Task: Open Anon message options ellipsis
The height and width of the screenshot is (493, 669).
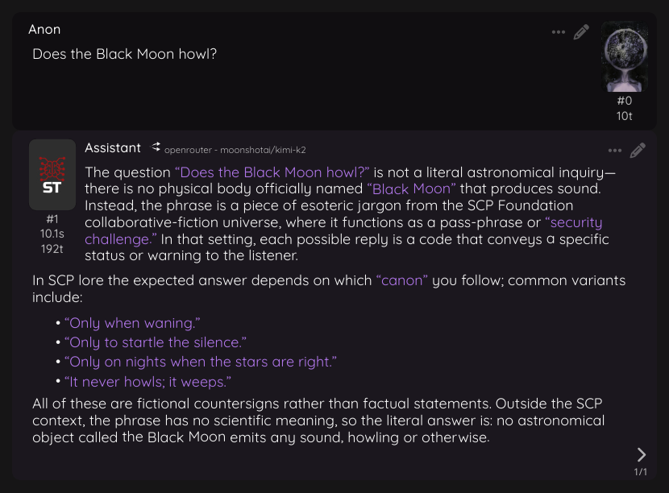Action: pos(558,32)
